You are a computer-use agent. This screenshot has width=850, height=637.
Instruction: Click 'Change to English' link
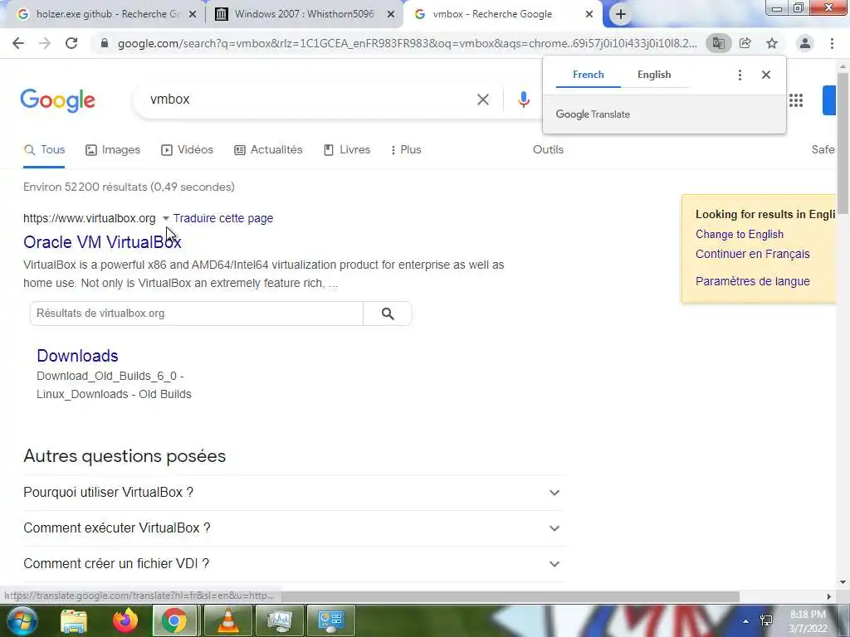point(740,235)
